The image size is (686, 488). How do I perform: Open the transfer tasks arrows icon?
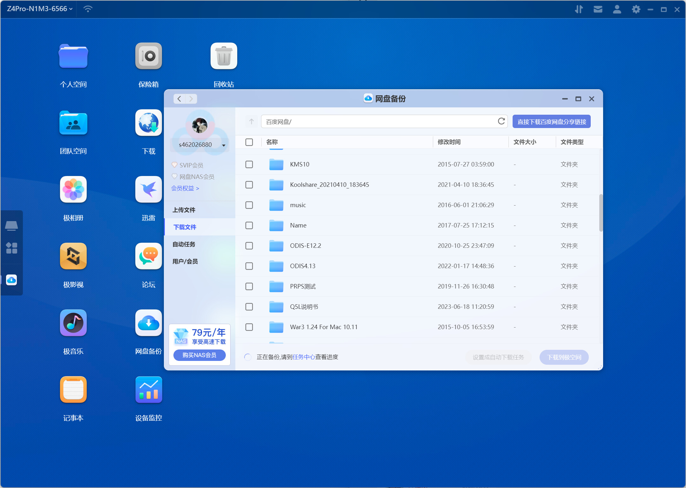[x=579, y=9]
